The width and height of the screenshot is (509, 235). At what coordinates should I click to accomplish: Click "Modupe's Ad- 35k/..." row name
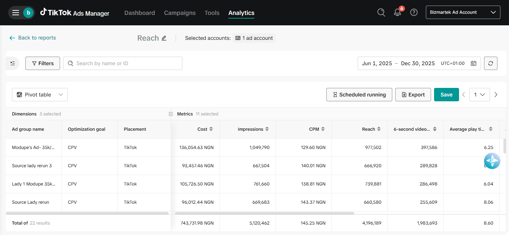coord(34,147)
